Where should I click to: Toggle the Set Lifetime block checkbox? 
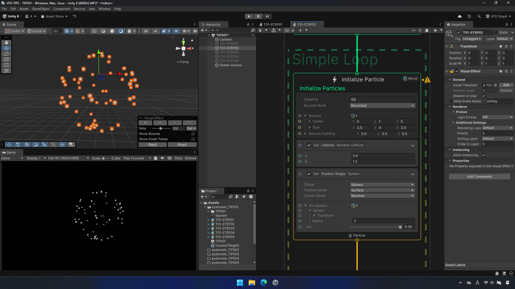pos(309,145)
